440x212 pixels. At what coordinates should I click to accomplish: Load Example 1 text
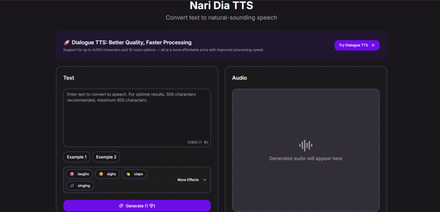(76, 157)
